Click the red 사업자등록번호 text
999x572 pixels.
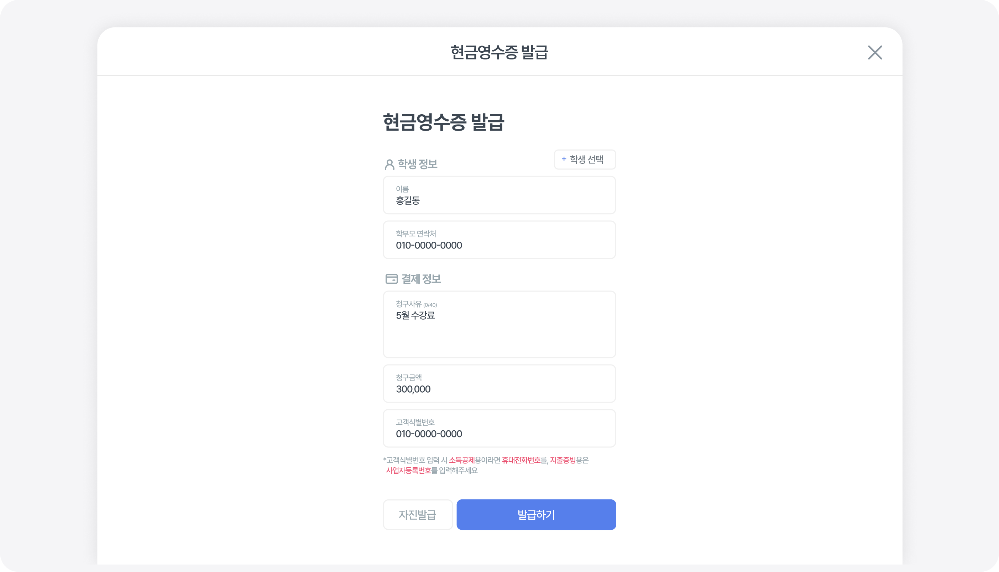[x=409, y=471]
